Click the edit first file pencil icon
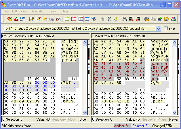The image size is (181, 129). click(x=32, y=19)
